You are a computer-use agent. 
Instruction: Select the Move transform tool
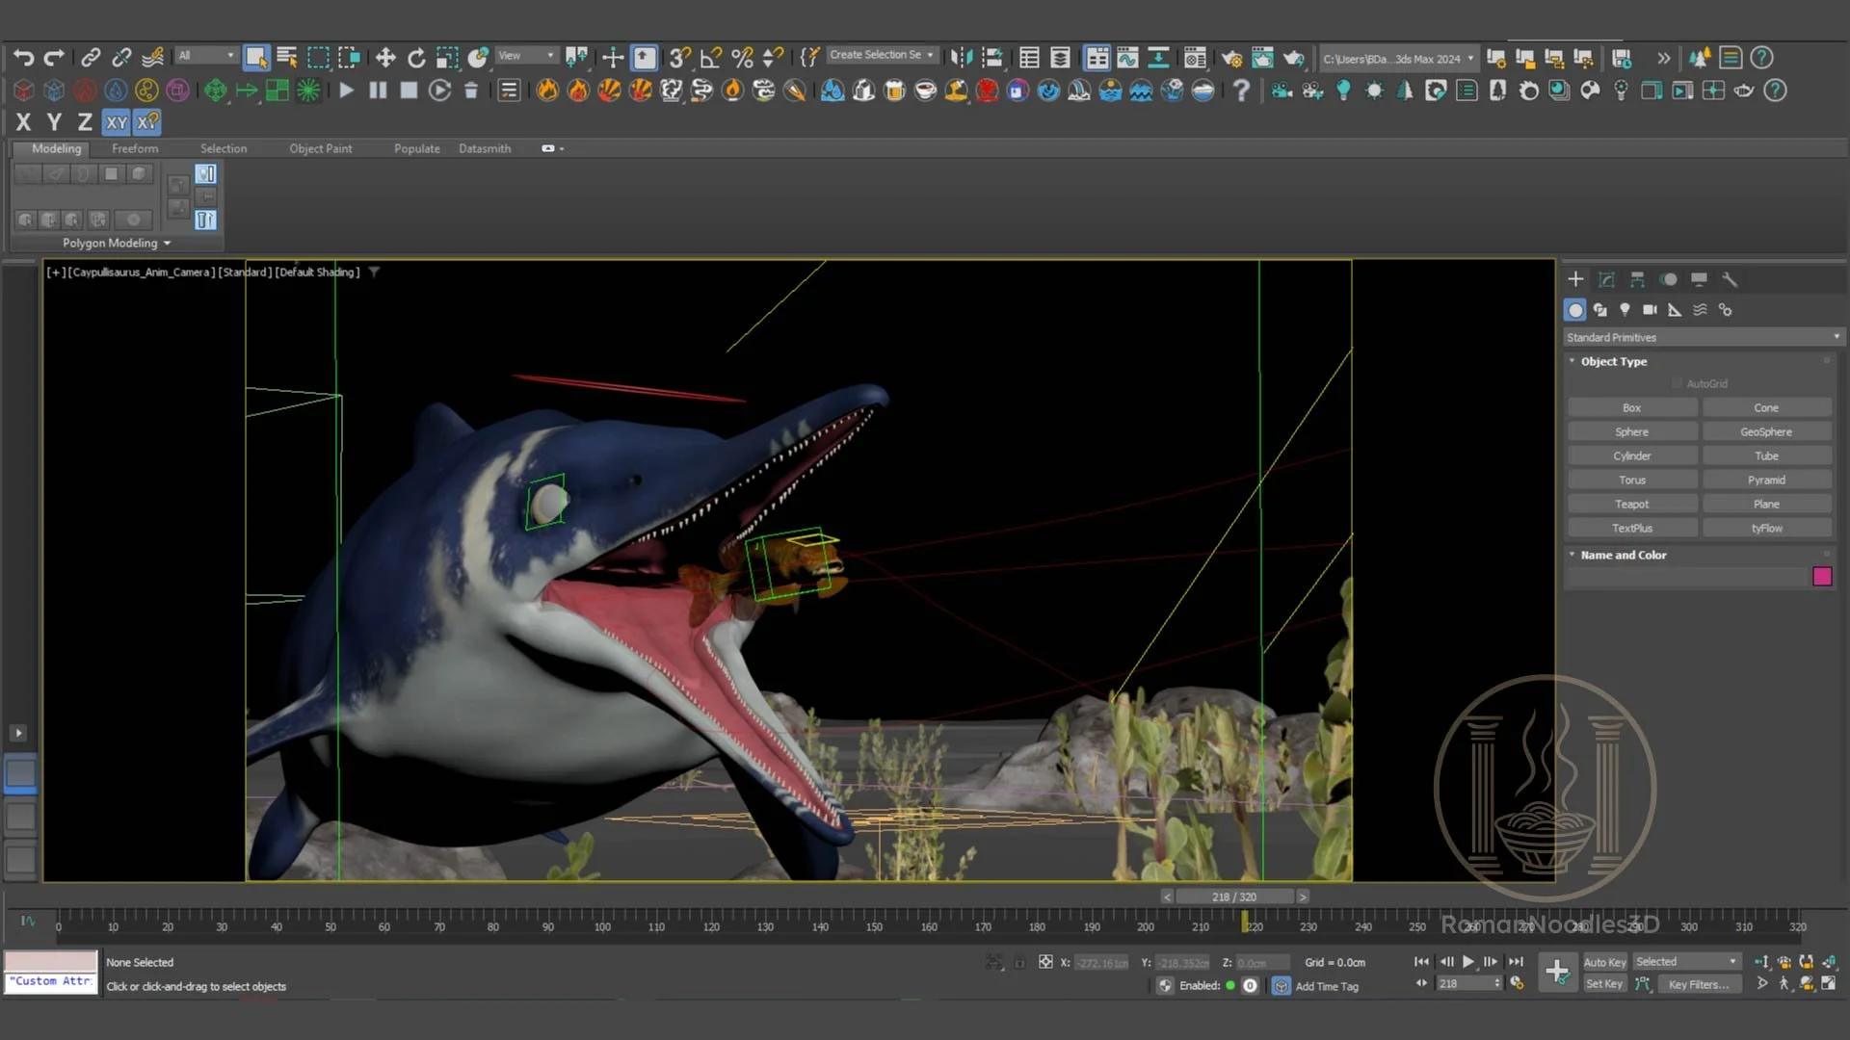385,58
